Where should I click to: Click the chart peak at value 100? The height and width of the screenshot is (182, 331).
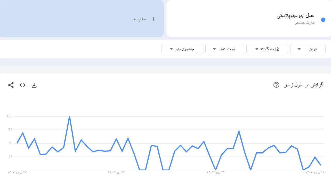(69, 116)
